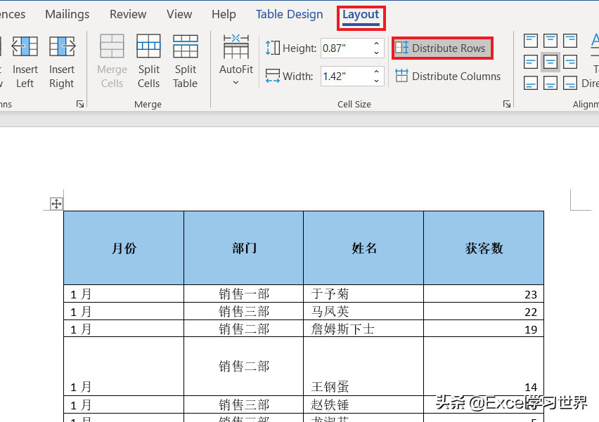Switch to the Table Design tab
Screen dimensions: 599x422
click(289, 15)
